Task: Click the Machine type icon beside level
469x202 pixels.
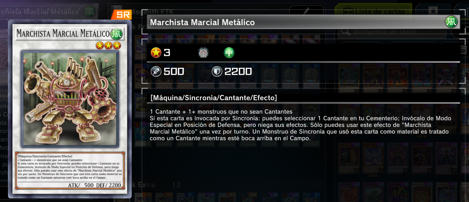Action: coord(203,52)
